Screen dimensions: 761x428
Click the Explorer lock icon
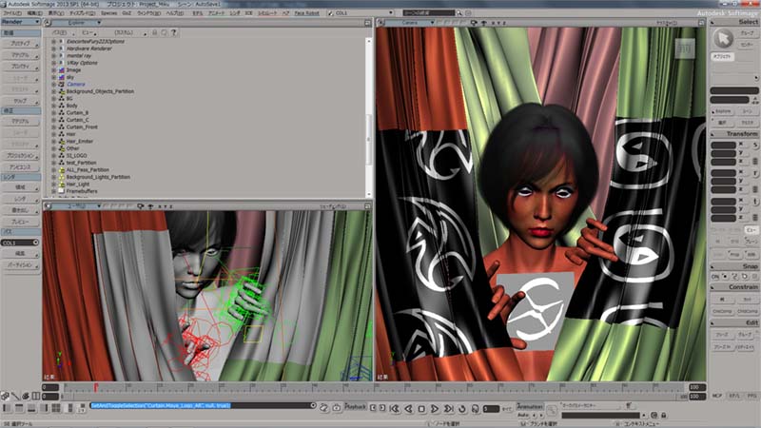click(155, 32)
